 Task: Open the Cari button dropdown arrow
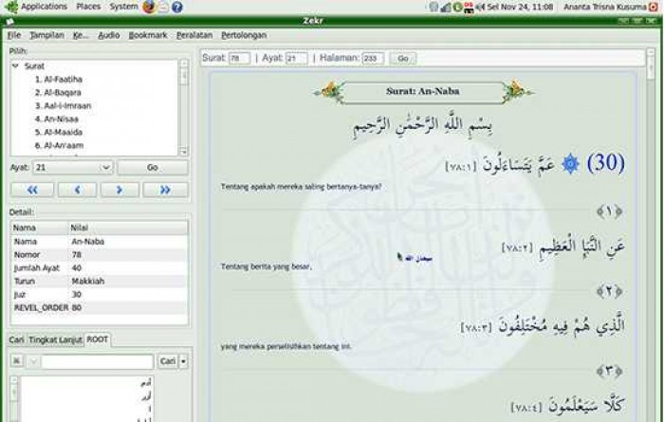[x=184, y=361]
